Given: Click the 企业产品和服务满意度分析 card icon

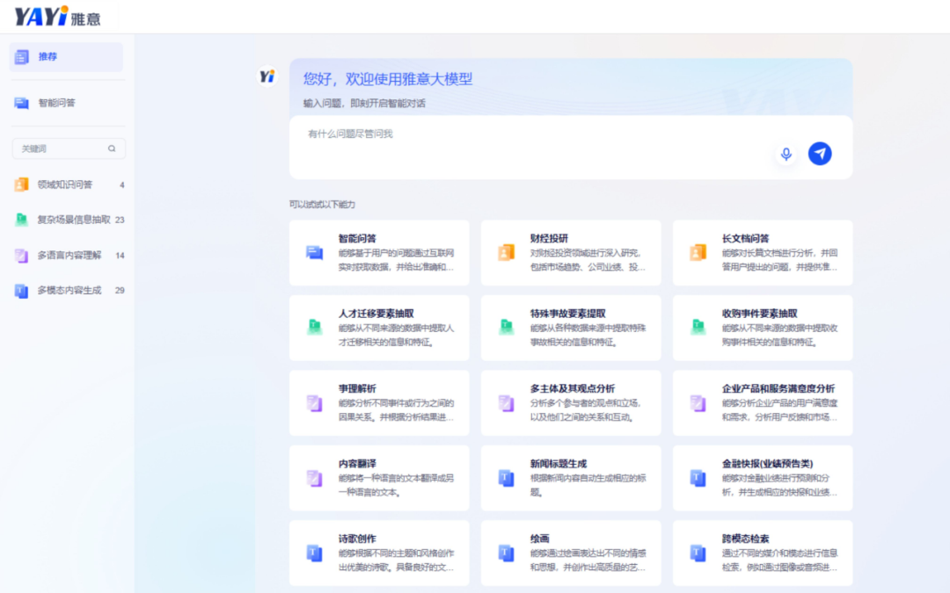Looking at the screenshot, I should coord(698,402).
